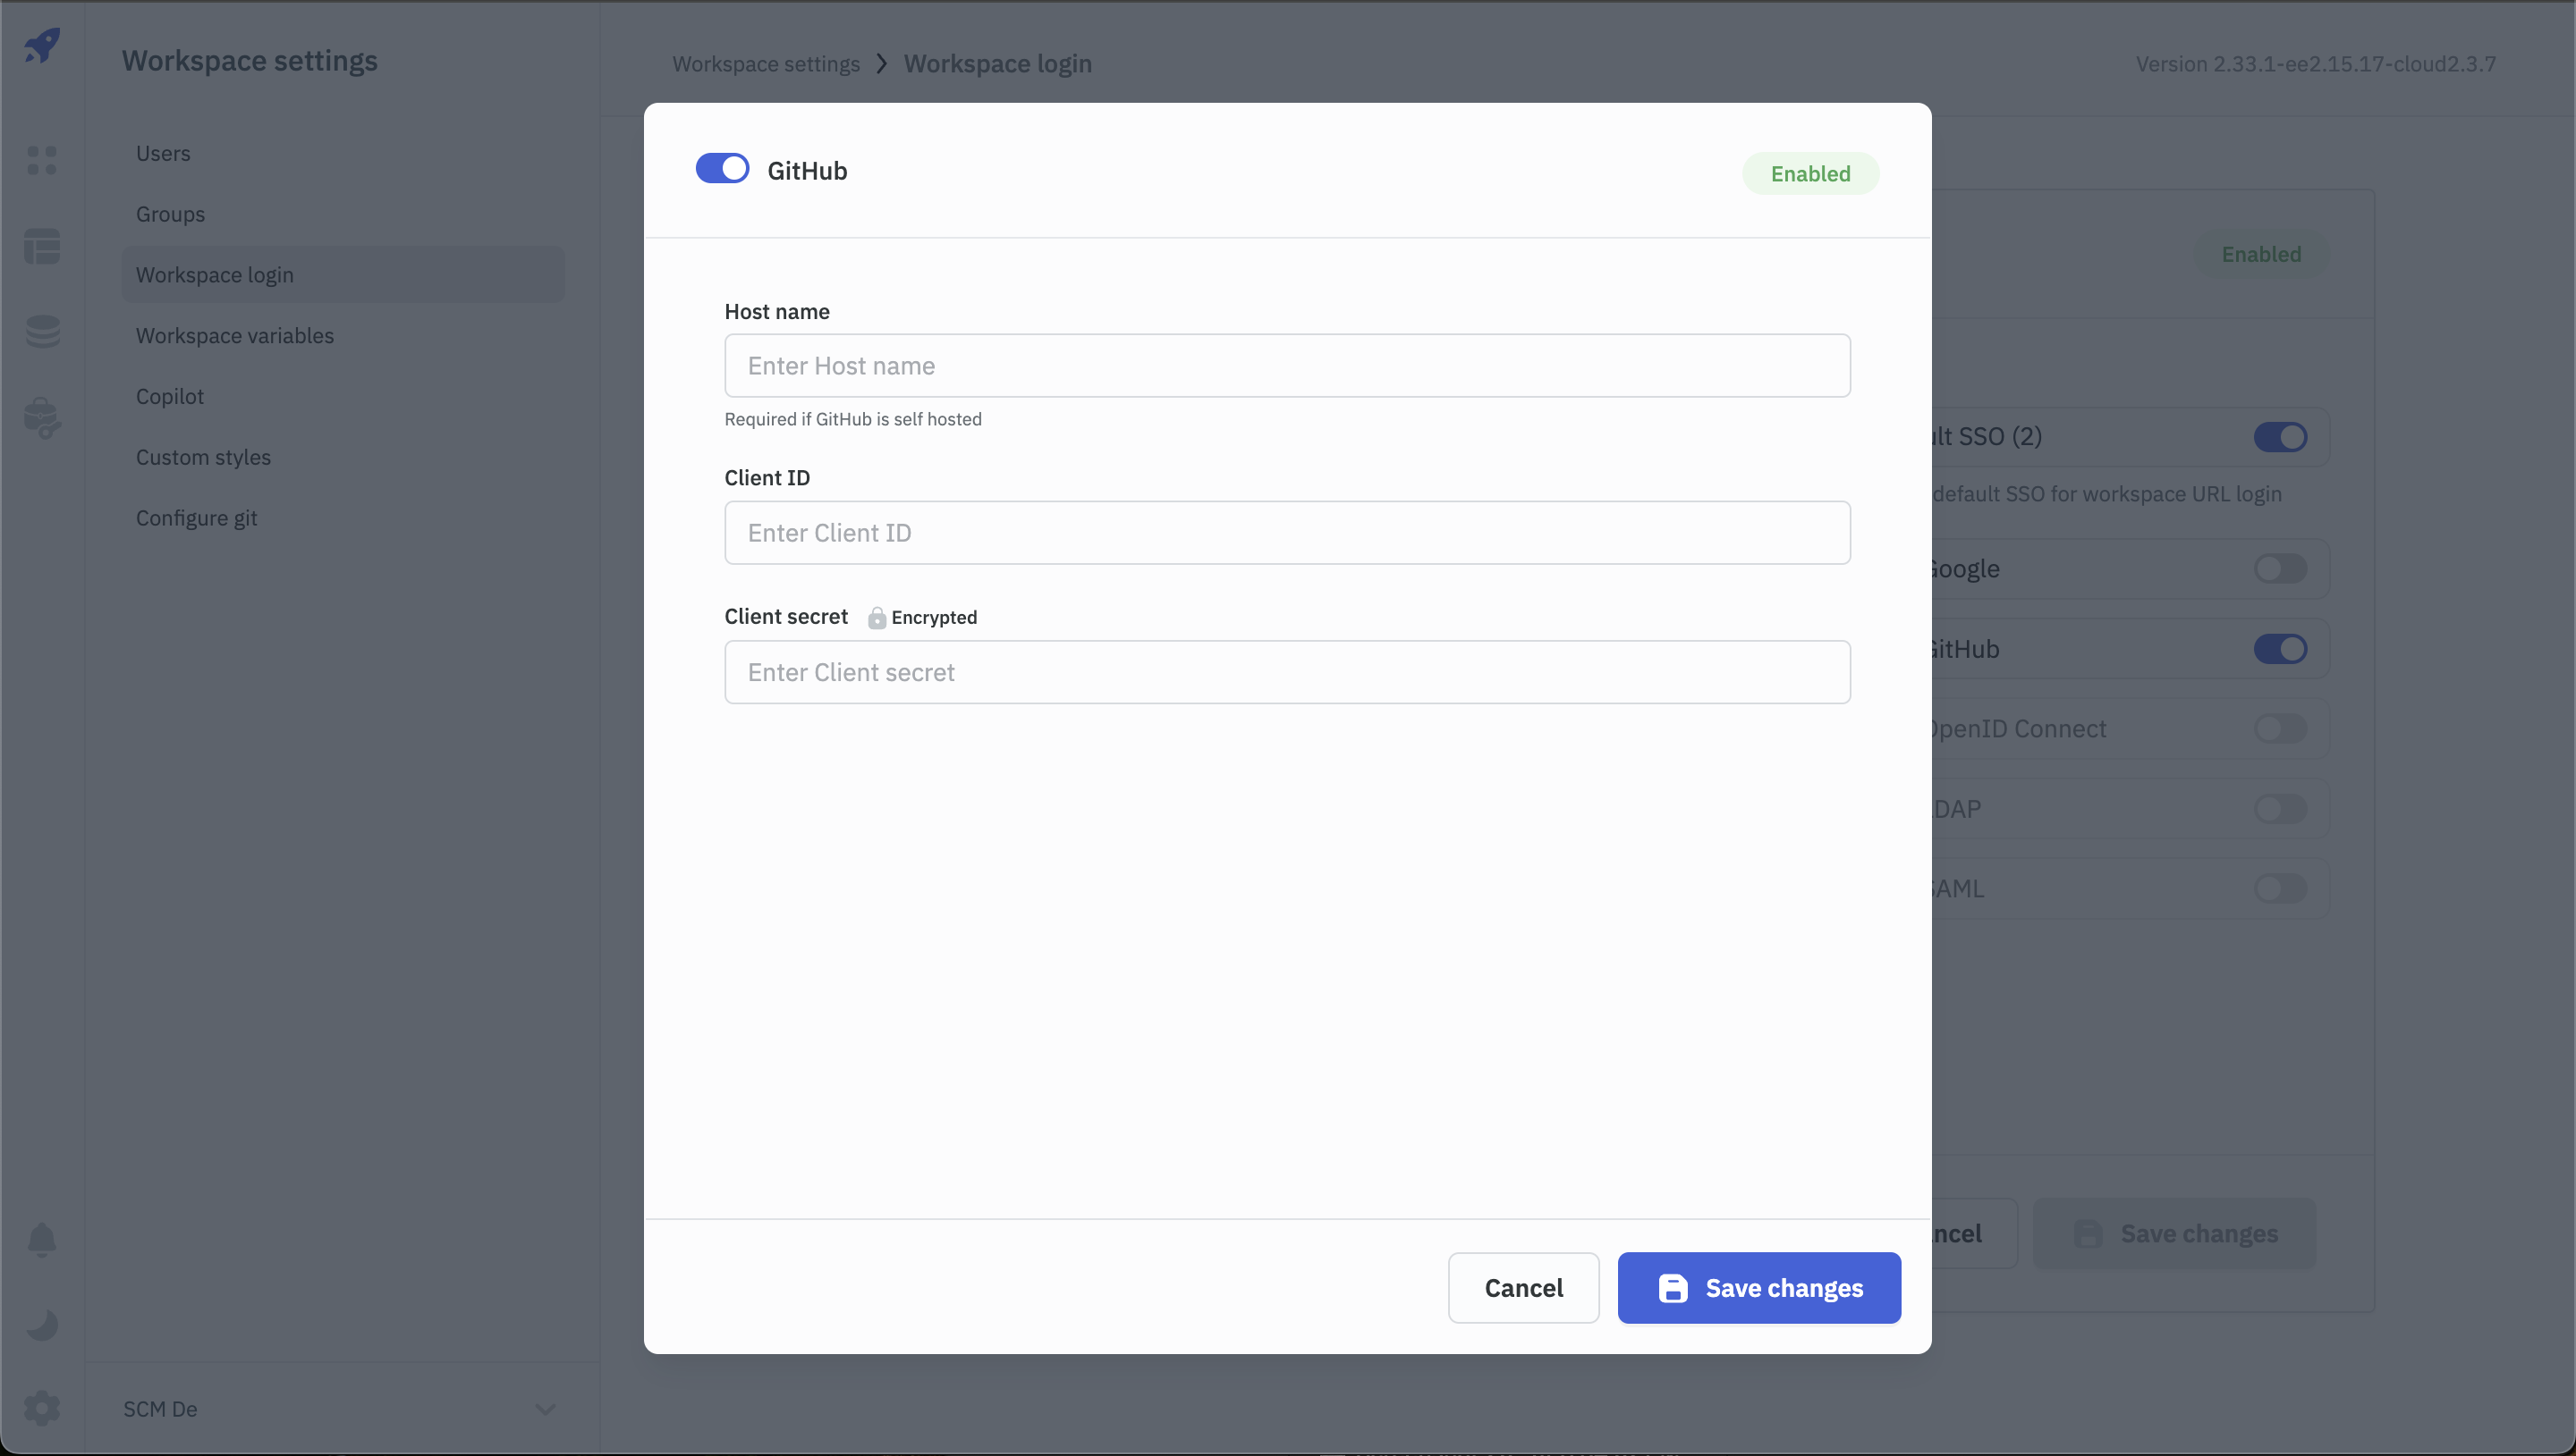The width and height of the screenshot is (2576, 1456).
Task: Open settings gear icon at bottom
Action: click(x=42, y=1408)
